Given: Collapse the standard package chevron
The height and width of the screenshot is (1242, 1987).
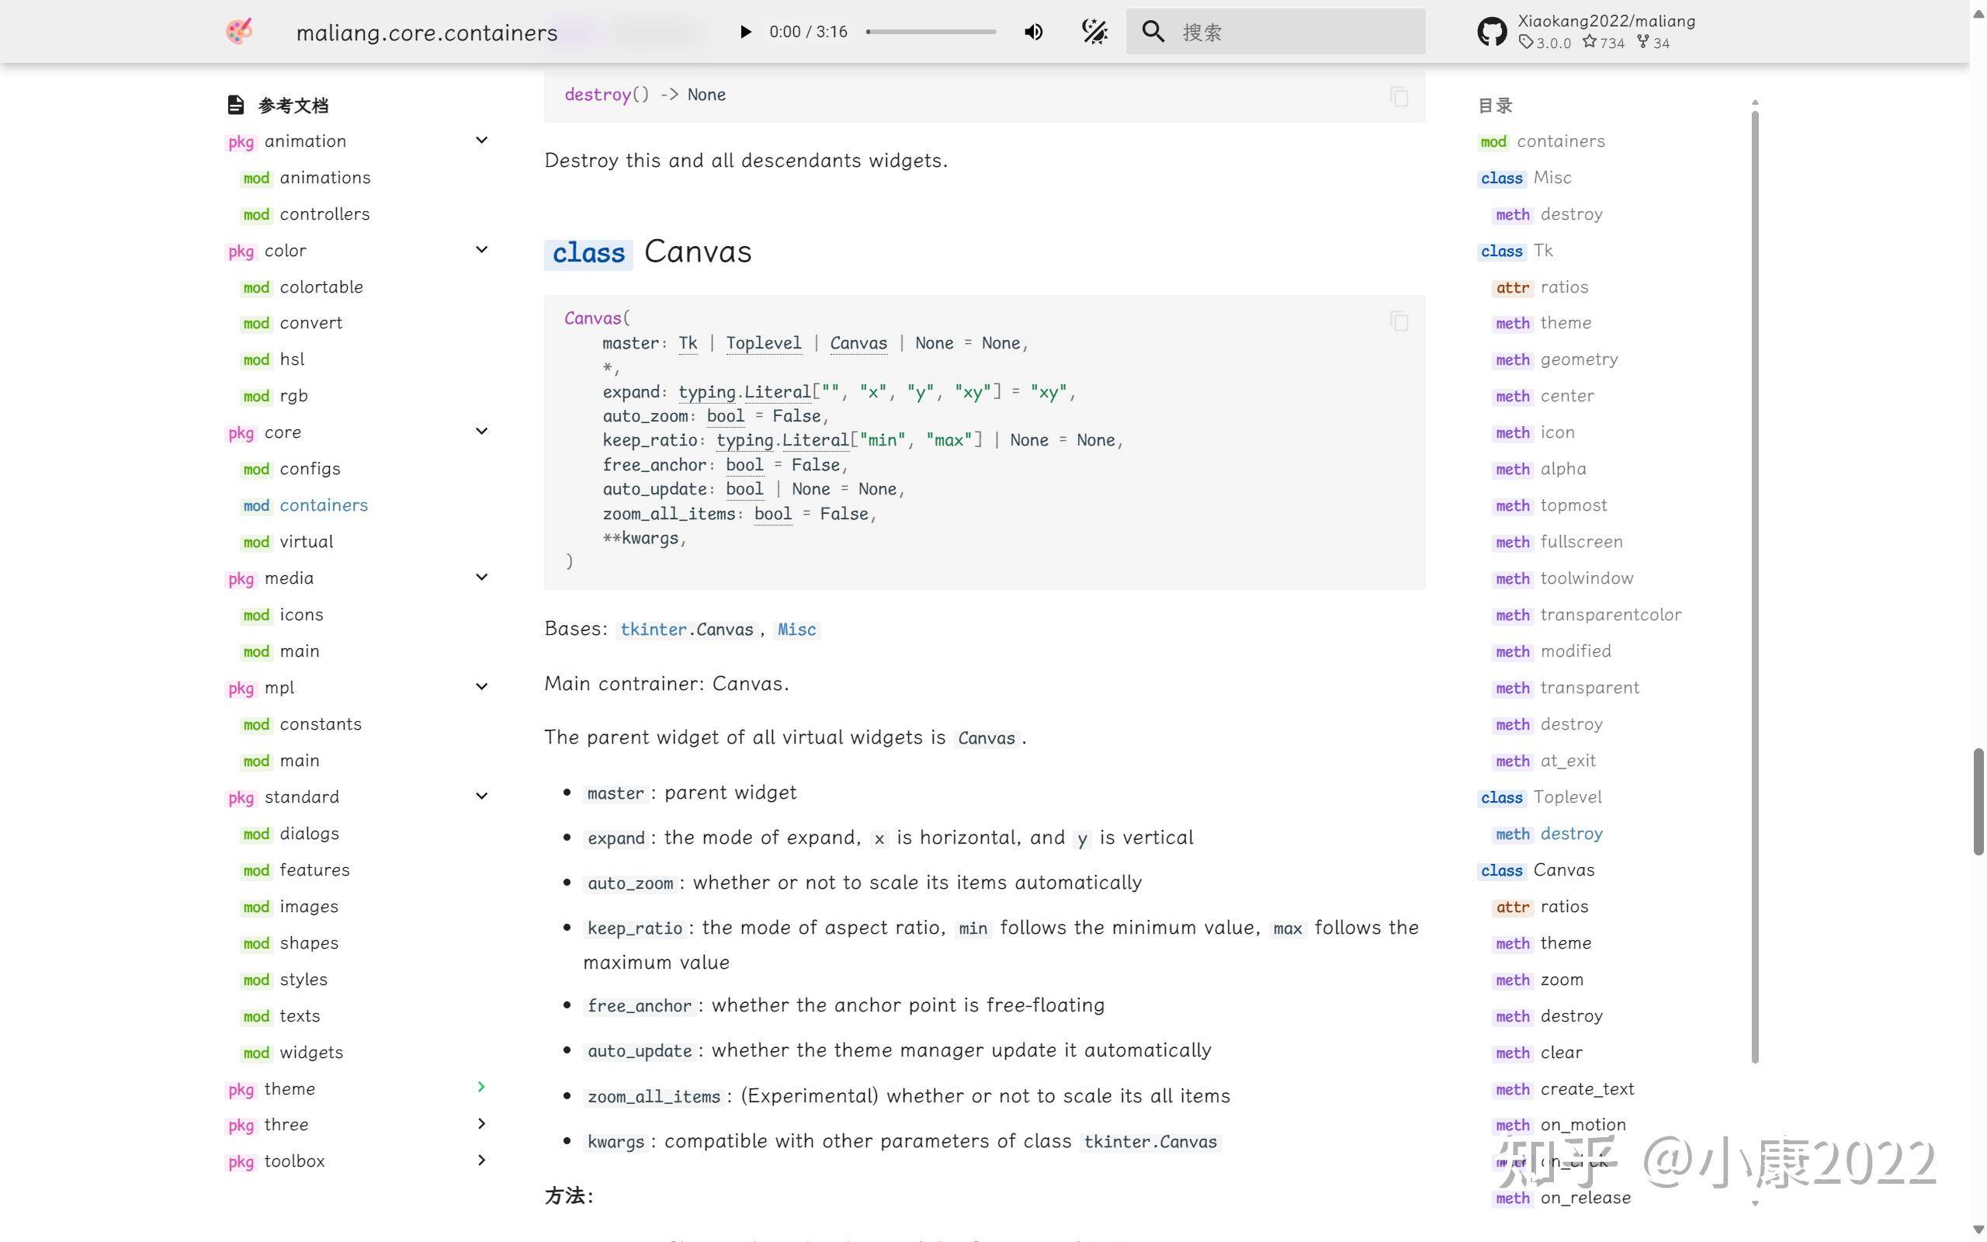Looking at the screenshot, I should tap(482, 796).
